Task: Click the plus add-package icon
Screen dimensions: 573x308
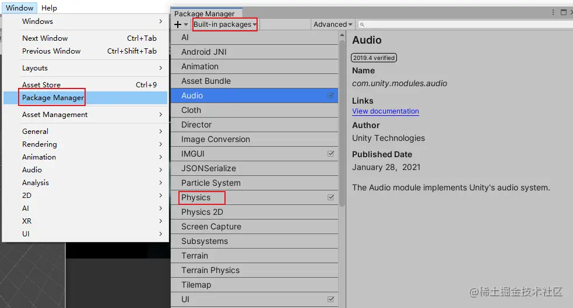Action: (178, 24)
